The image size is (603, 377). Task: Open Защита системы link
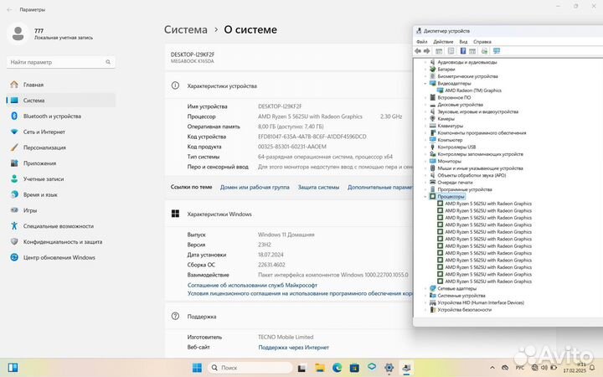tap(318, 188)
